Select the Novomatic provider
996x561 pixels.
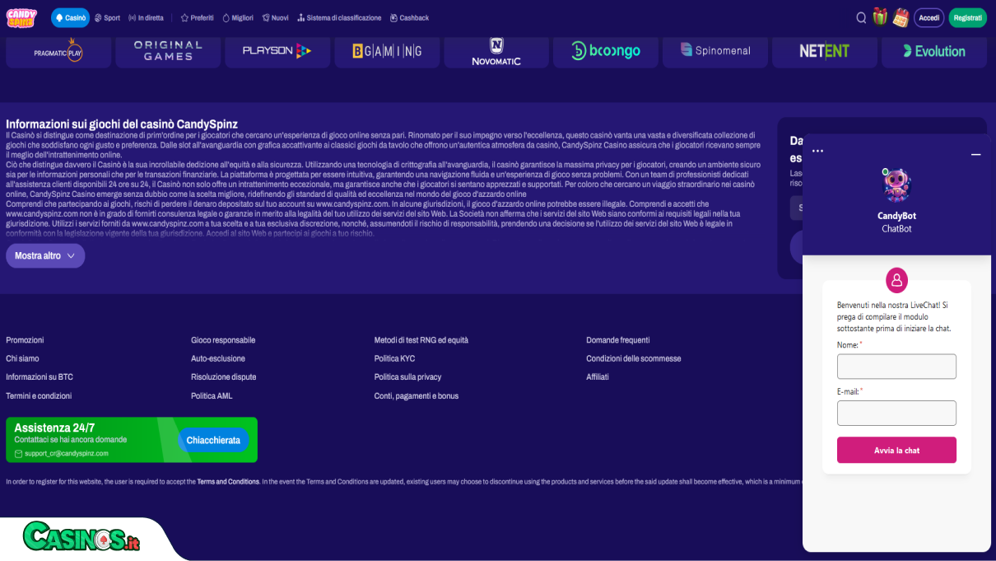coord(496,51)
